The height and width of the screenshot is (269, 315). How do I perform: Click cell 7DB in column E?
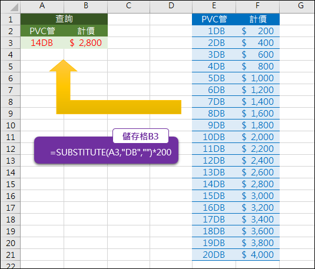click(x=214, y=102)
